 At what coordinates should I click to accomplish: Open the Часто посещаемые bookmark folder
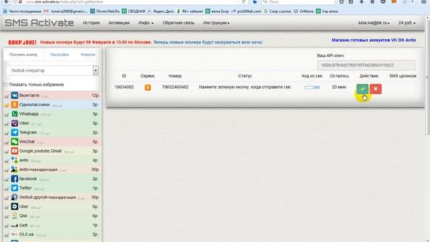tap(22, 11)
